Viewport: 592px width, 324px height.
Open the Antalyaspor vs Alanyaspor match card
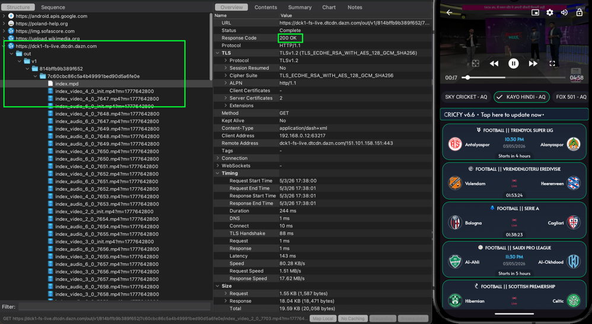click(x=514, y=142)
